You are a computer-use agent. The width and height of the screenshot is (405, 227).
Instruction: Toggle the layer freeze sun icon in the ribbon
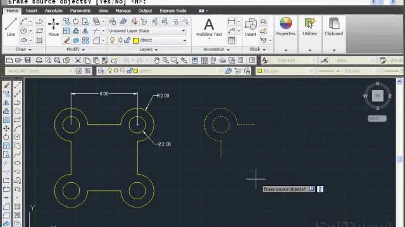tap(120, 40)
